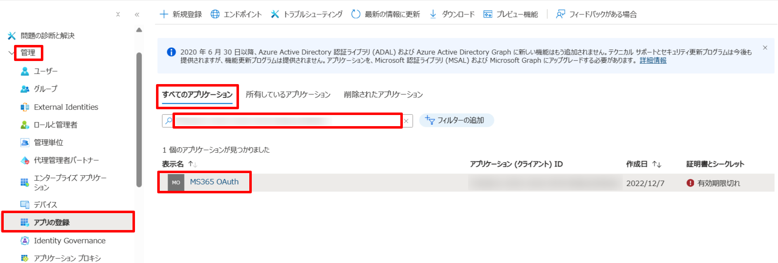
Task: Click Identity Governance icon
Action: click(25, 240)
